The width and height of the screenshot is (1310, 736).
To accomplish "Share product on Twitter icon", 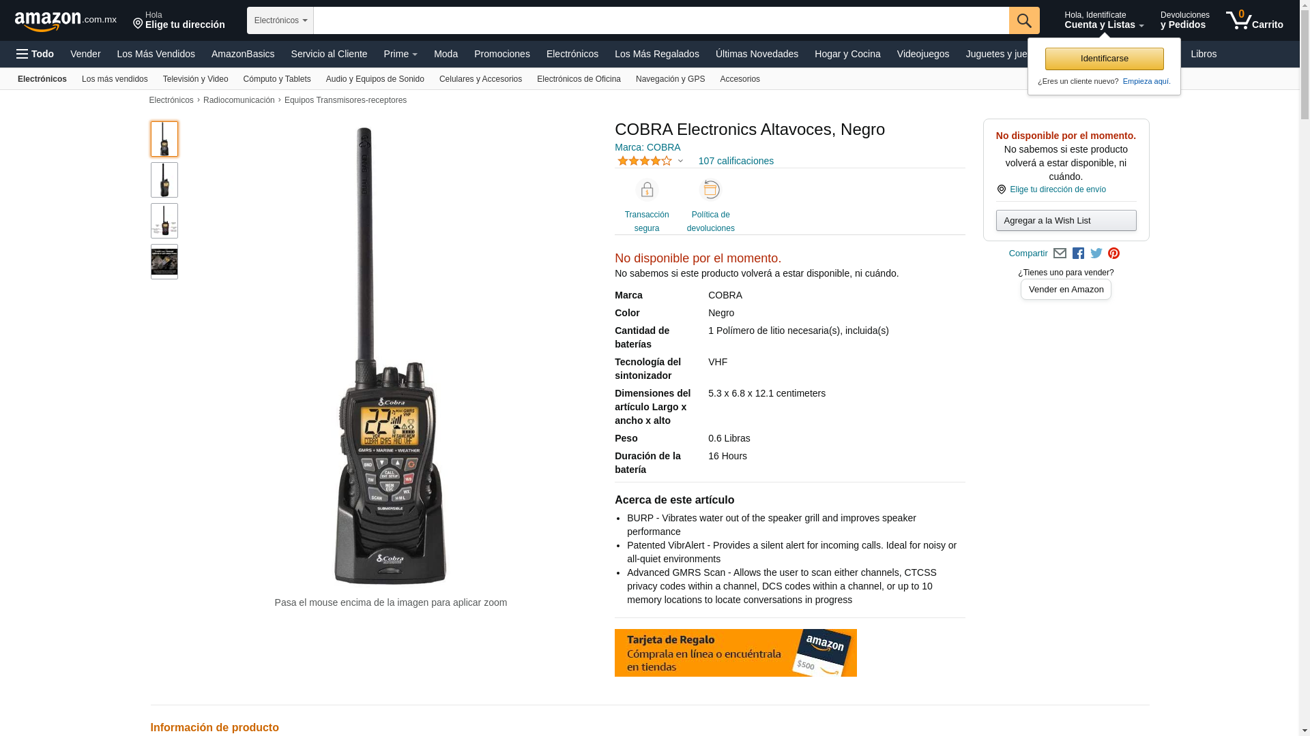I will pos(1096,254).
